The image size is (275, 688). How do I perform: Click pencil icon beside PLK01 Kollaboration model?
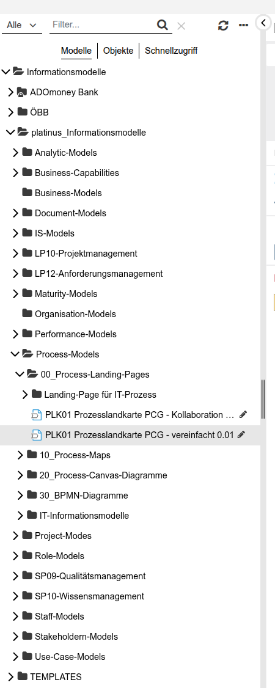click(243, 415)
